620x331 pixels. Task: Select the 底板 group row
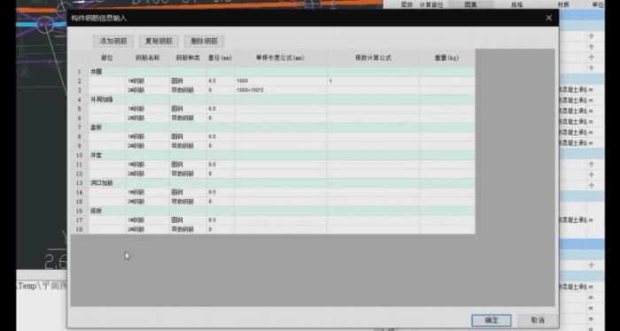coord(282,211)
